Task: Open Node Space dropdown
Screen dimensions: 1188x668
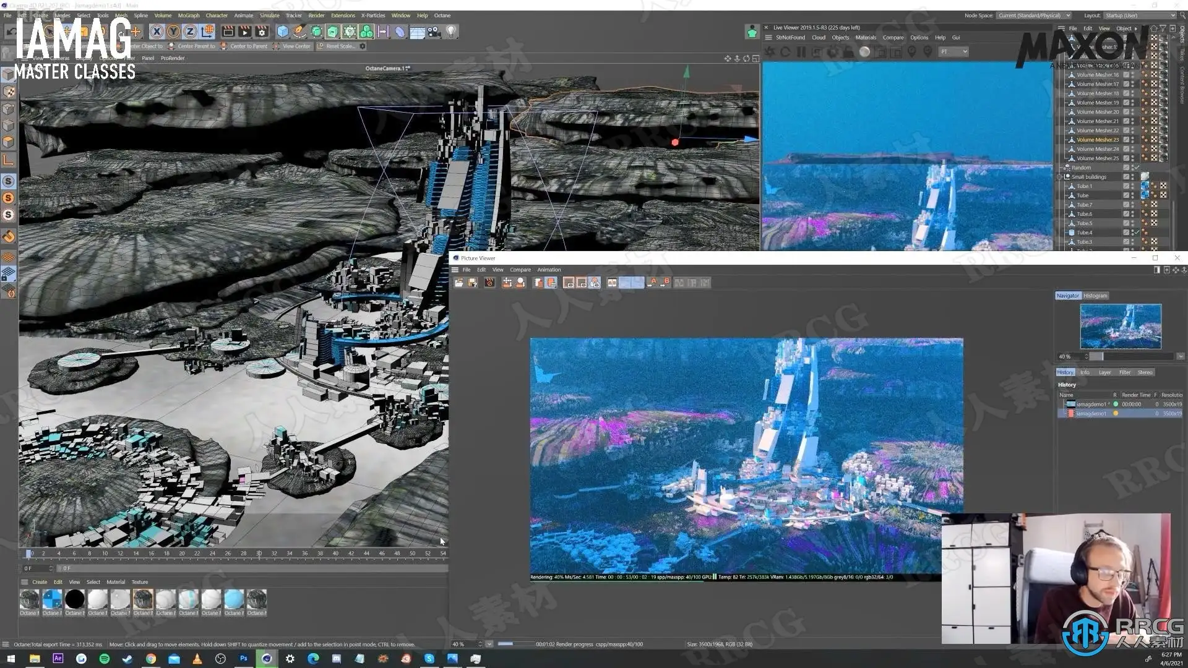Action: click(x=1033, y=15)
